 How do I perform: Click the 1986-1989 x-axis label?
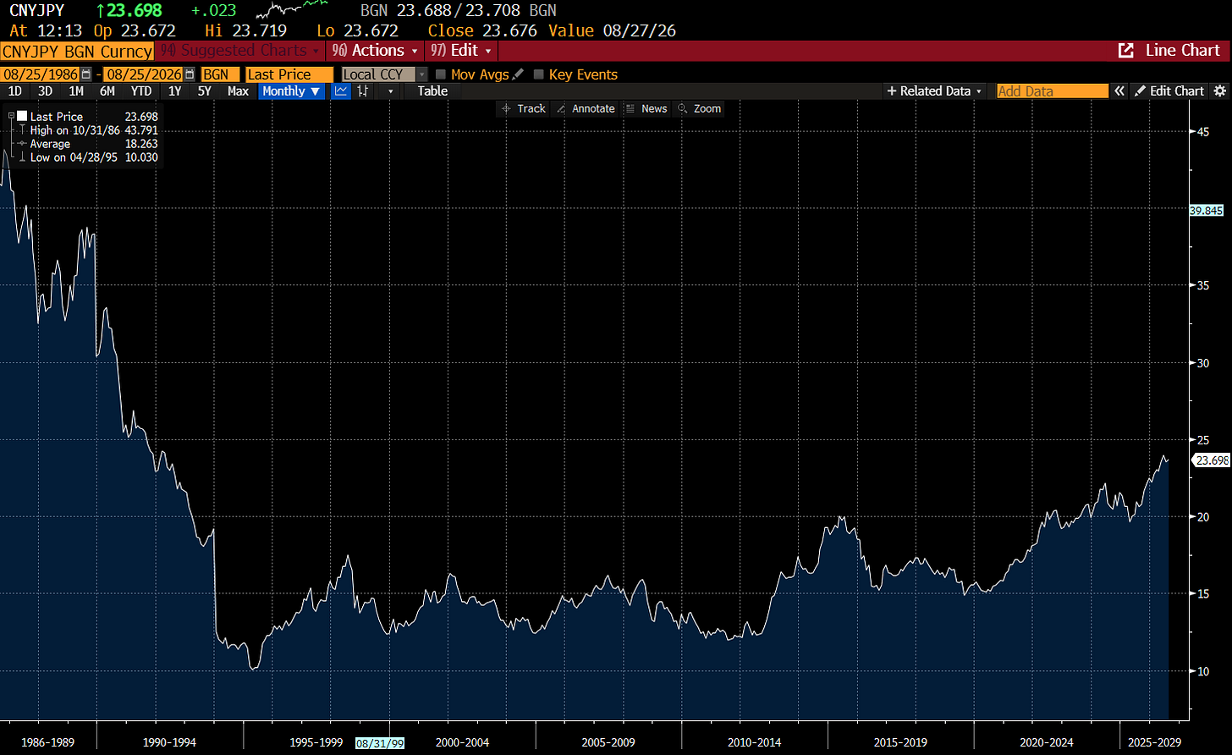click(47, 742)
